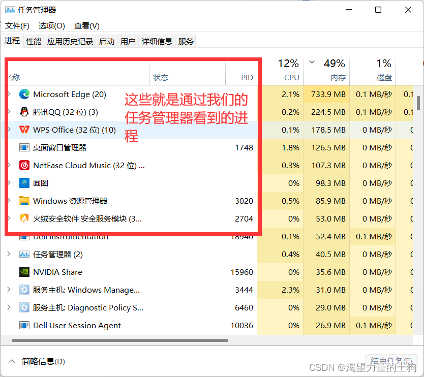
Task: Expand the Microsoft Edge process group
Action: pyautogui.click(x=10, y=94)
